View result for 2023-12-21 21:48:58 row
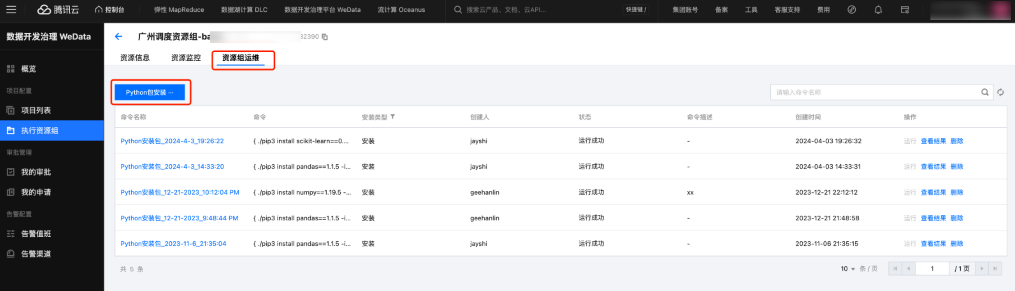Viewport: 1015px width, 291px height. tap(933, 218)
